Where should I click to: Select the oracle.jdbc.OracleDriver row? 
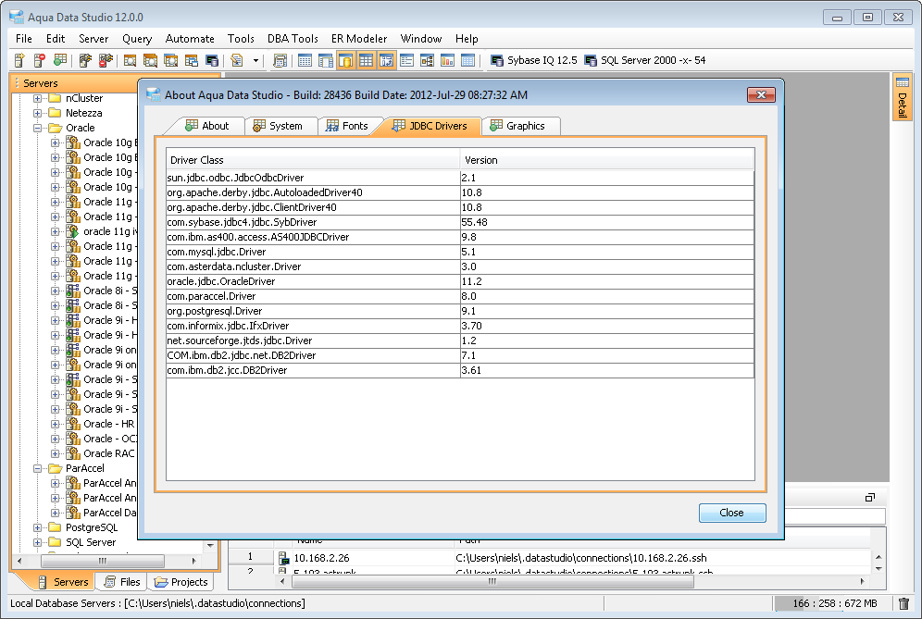[460, 281]
